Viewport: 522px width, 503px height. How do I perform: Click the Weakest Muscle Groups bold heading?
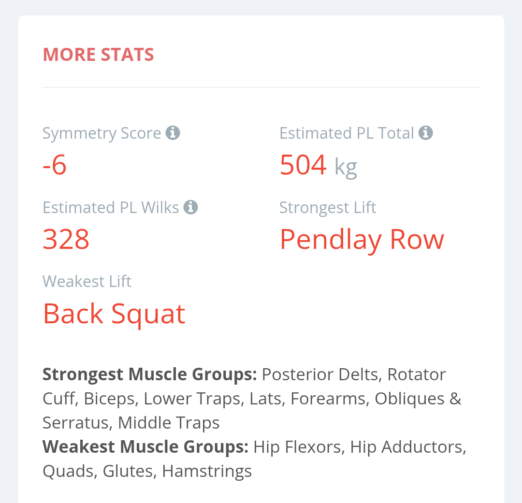tap(145, 446)
